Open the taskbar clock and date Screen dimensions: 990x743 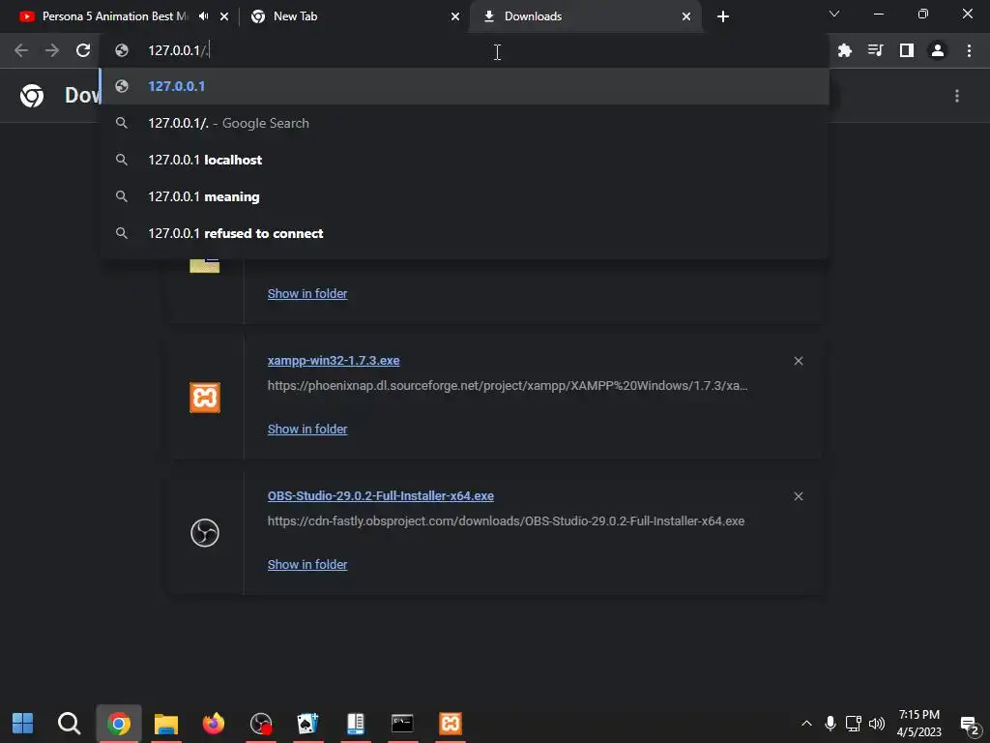coord(918,724)
